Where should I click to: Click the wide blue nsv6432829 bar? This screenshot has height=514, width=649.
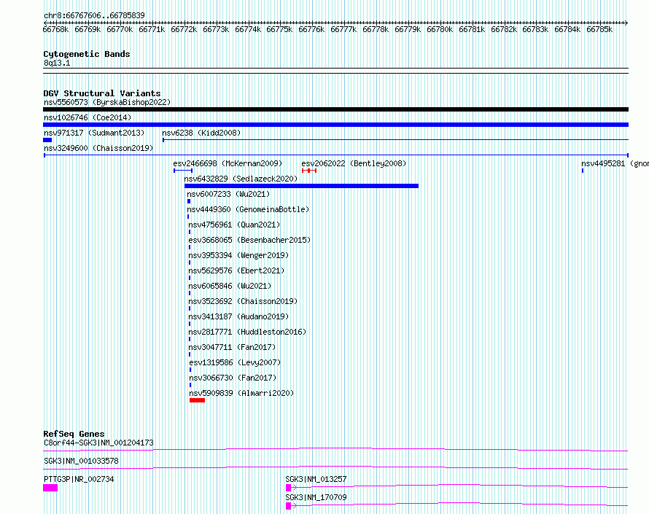pyautogui.click(x=301, y=186)
